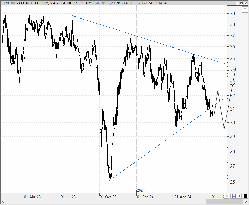
Task: Click price axis label 27
Action: (233, 166)
